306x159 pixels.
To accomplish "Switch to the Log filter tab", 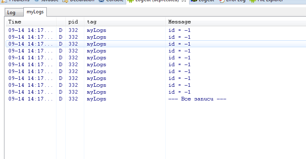I will point(14,13).
